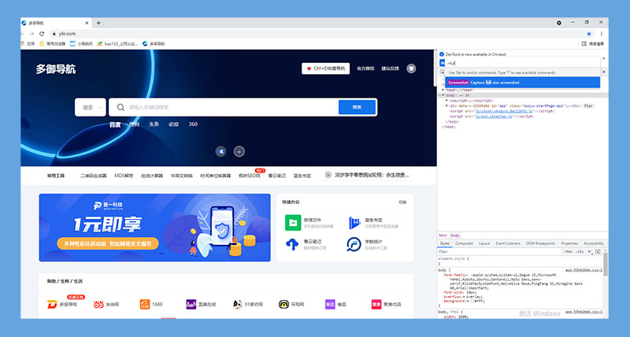Click the DevTools command input field
This screenshot has height=337, width=630.
point(522,63)
